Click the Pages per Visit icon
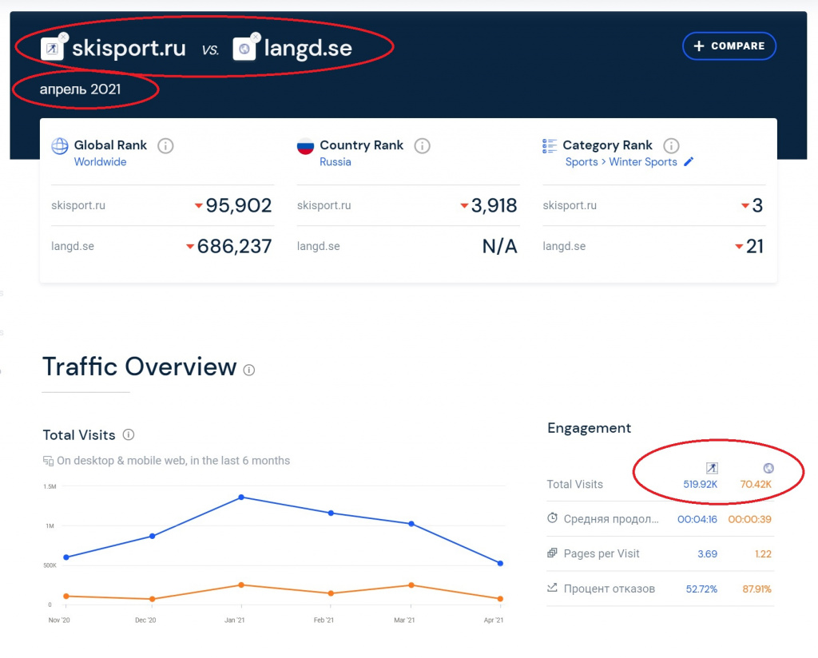 pyautogui.click(x=552, y=553)
